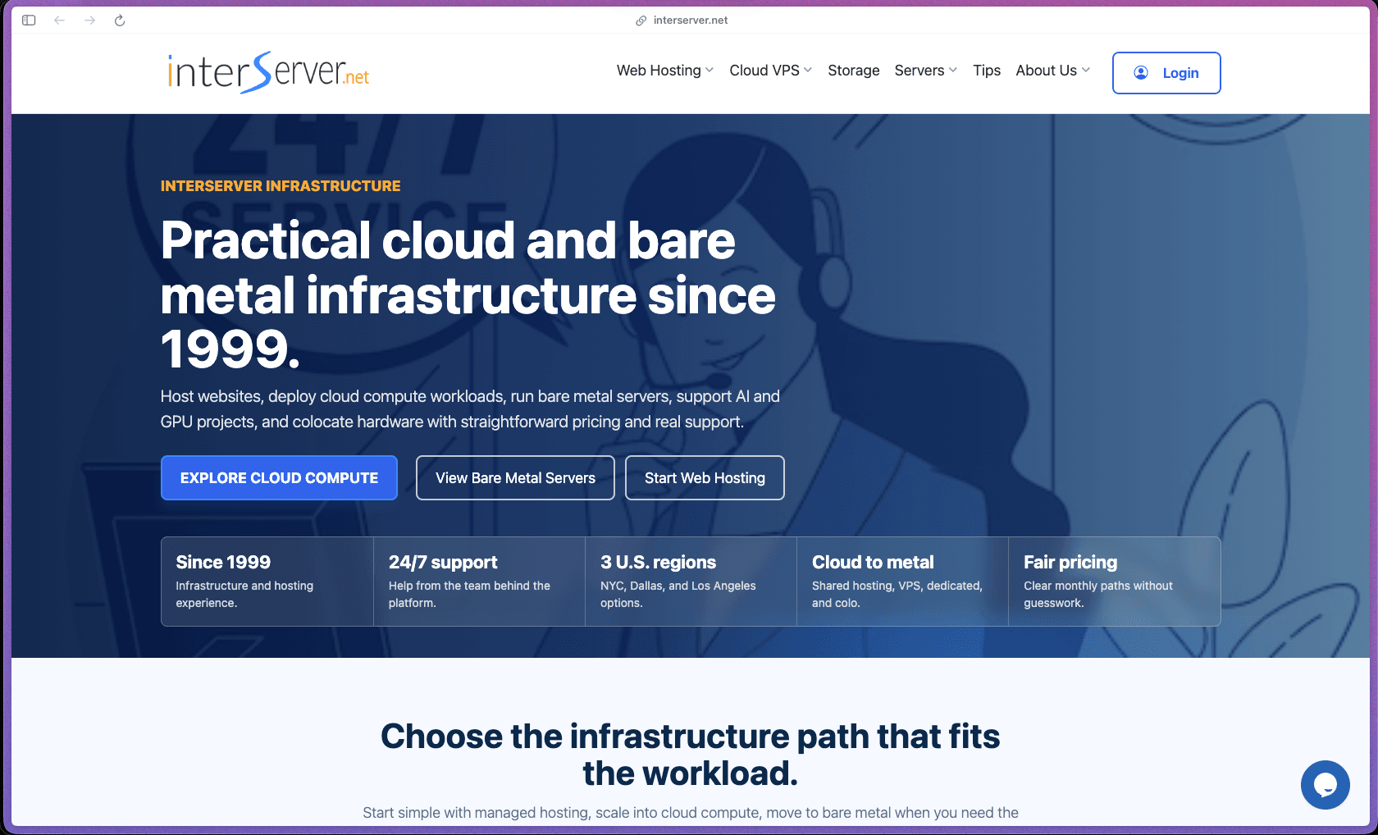Open the About Us menu

pyautogui.click(x=1053, y=71)
